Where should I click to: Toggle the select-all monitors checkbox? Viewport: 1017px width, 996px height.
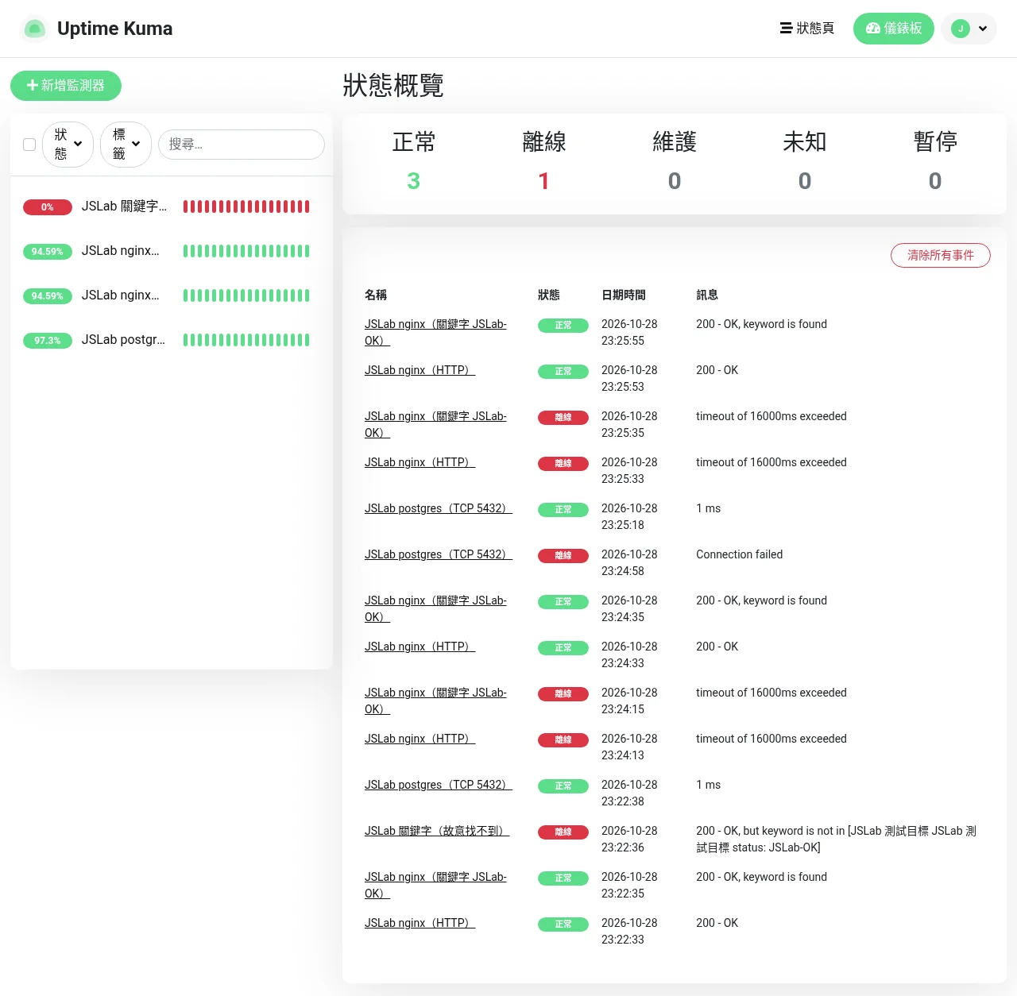click(x=29, y=145)
